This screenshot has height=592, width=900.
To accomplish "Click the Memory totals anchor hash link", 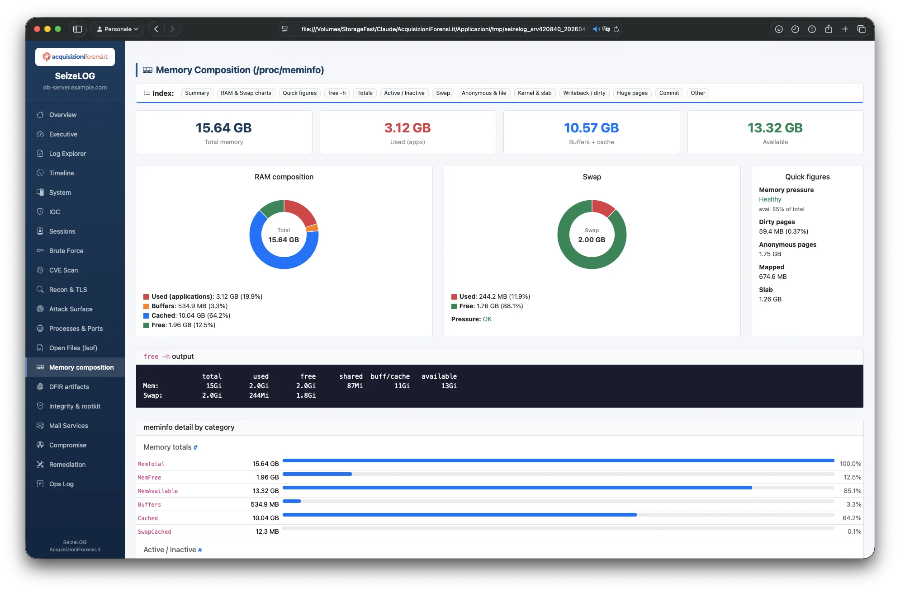I will coord(195,447).
